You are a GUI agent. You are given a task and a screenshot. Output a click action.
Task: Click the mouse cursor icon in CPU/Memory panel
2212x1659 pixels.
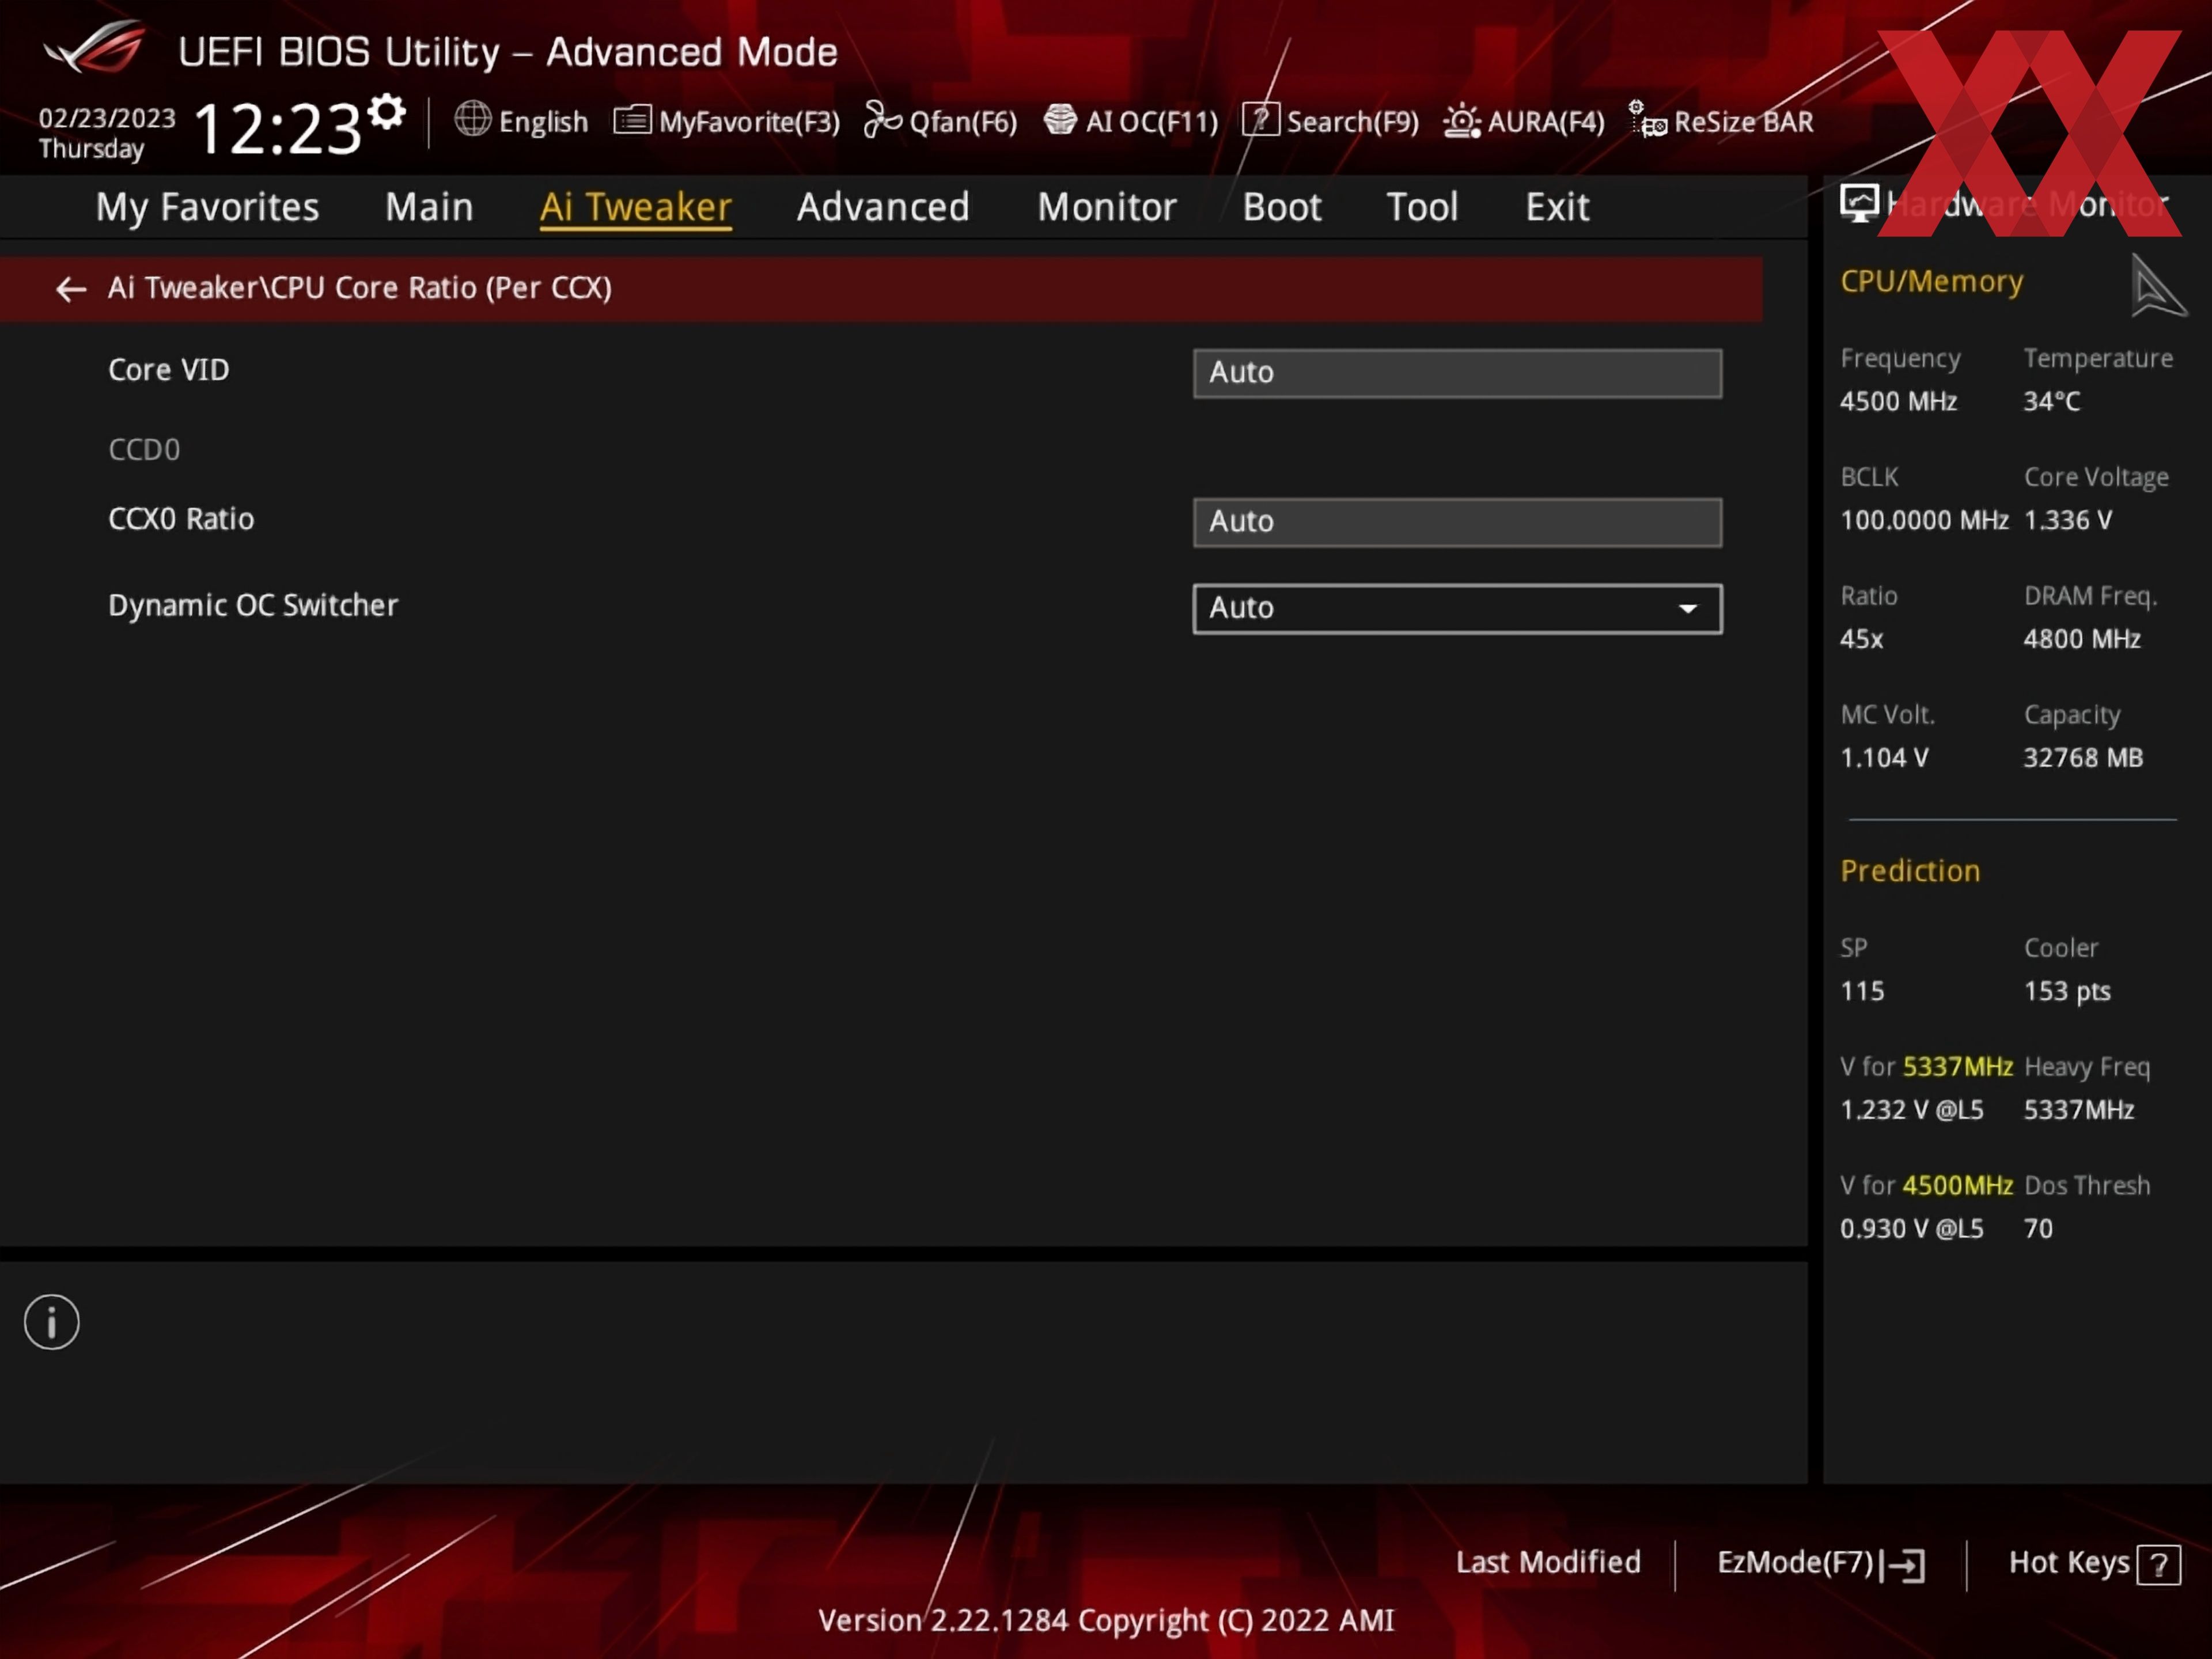[2156, 287]
